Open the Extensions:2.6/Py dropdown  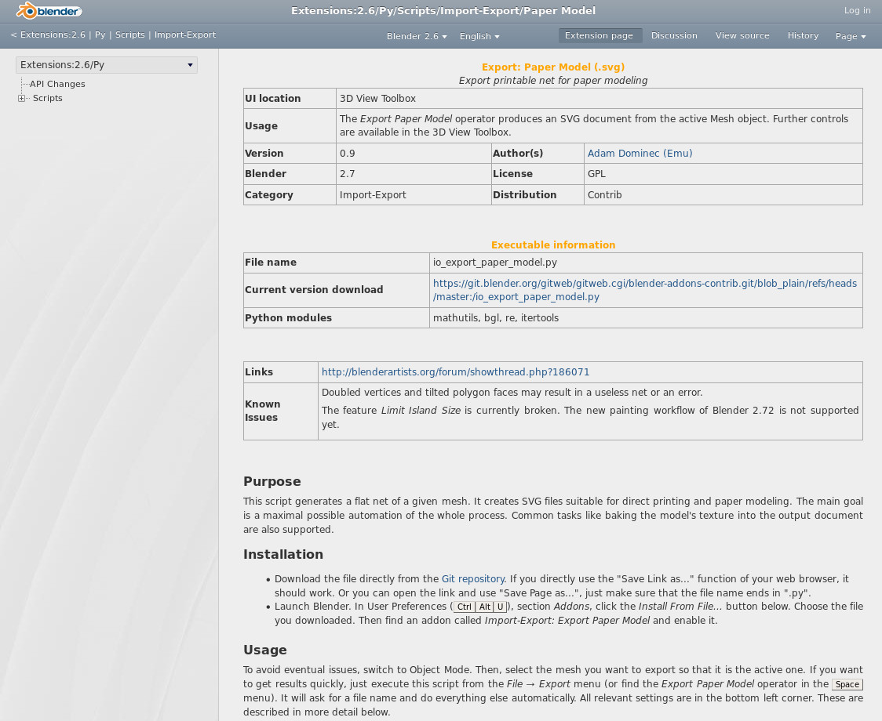(106, 65)
